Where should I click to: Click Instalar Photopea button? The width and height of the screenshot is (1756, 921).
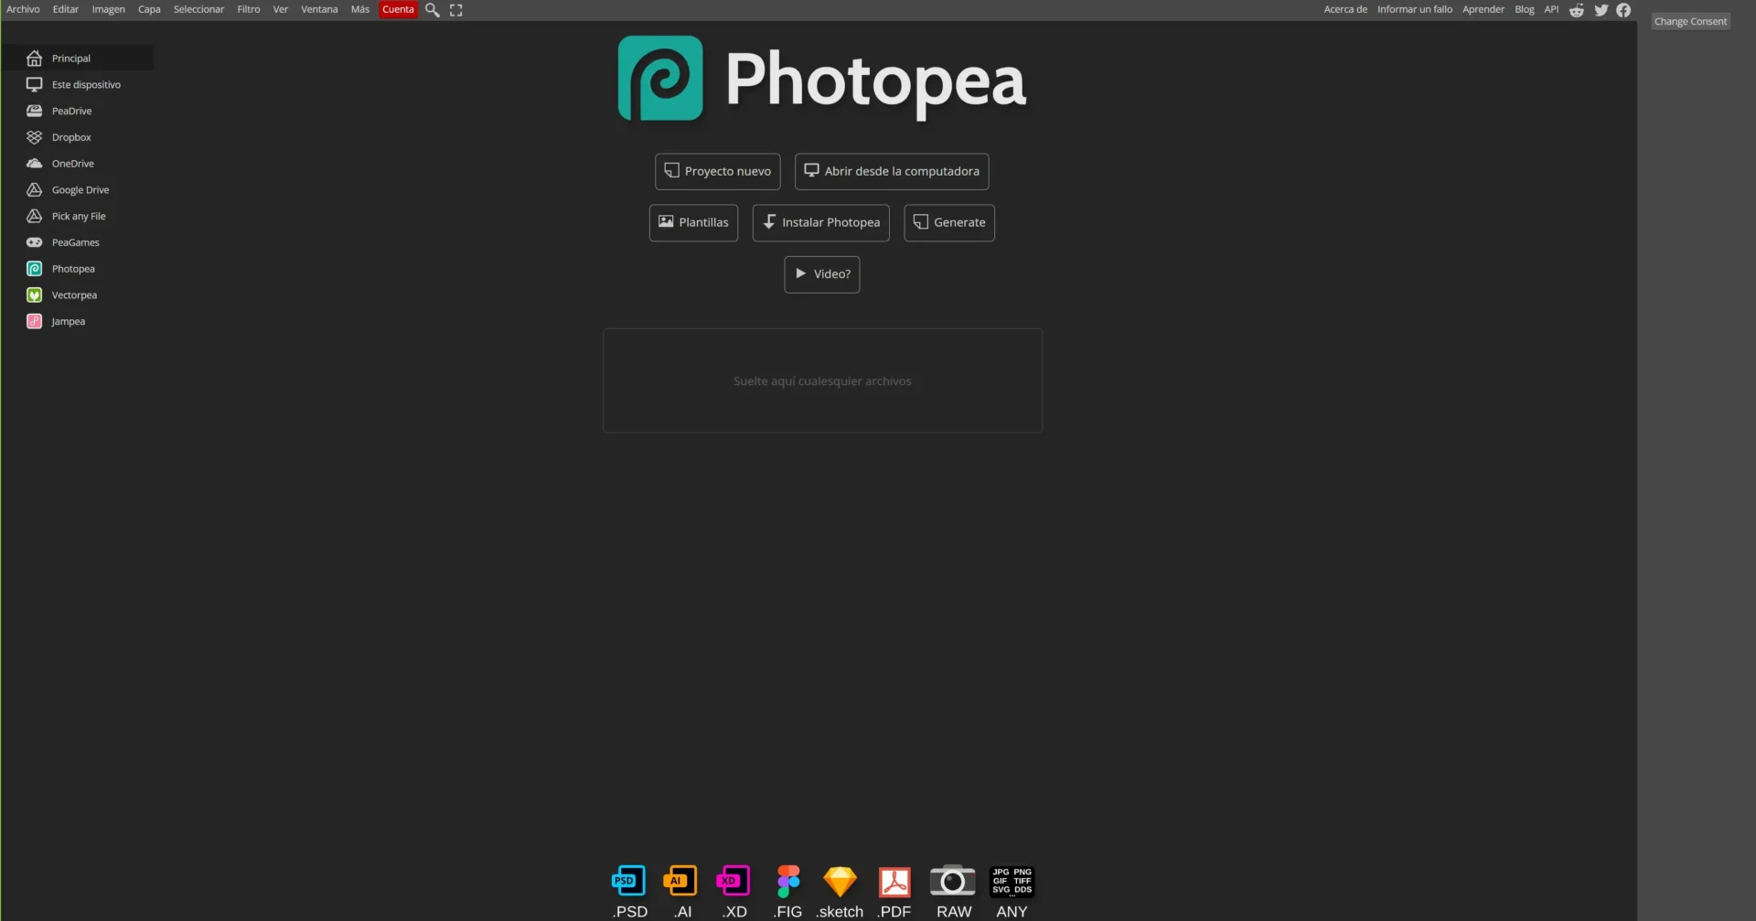tap(821, 223)
